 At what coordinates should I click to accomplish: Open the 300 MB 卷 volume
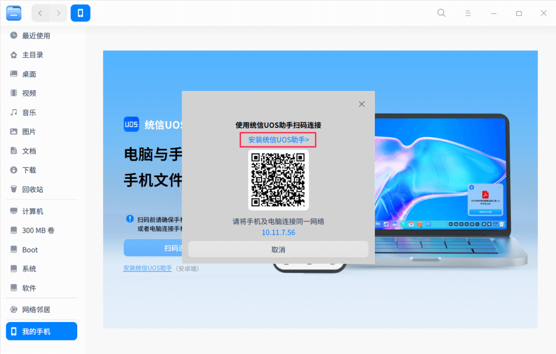pyautogui.click(x=42, y=230)
